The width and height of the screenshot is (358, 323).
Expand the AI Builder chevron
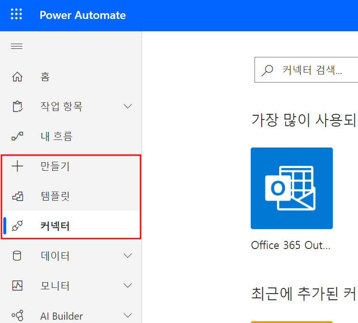pos(128,315)
